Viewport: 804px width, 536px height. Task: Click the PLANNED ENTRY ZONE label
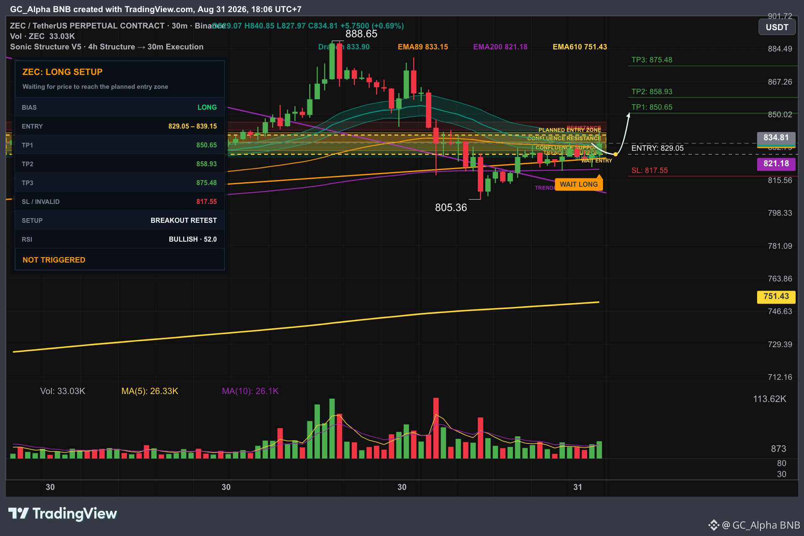coord(569,130)
